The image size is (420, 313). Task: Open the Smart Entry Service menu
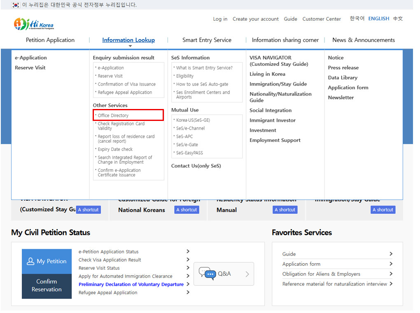207,40
